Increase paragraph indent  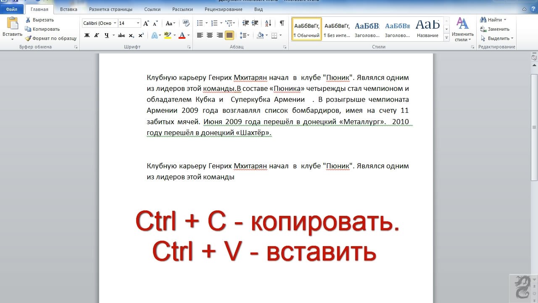[256, 23]
